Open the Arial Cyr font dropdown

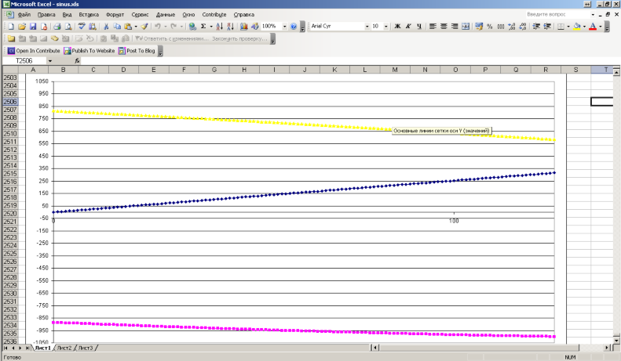[x=367, y=27]
